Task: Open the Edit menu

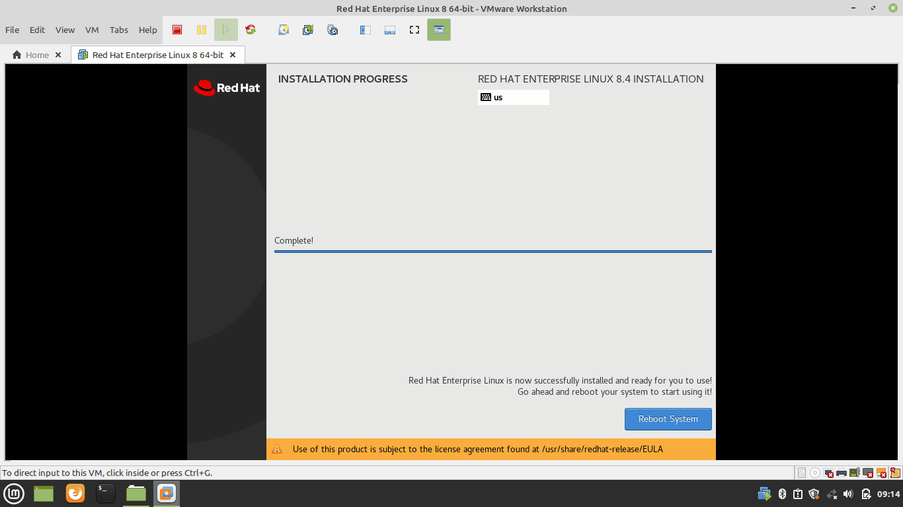Action: click(37, 30)
